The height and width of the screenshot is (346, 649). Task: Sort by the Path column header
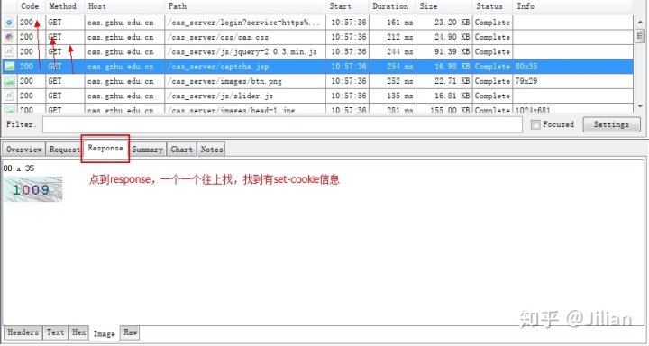point(178,6)
